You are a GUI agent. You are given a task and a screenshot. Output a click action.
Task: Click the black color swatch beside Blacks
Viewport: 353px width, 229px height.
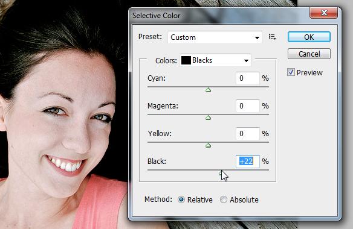click(186, 60)
